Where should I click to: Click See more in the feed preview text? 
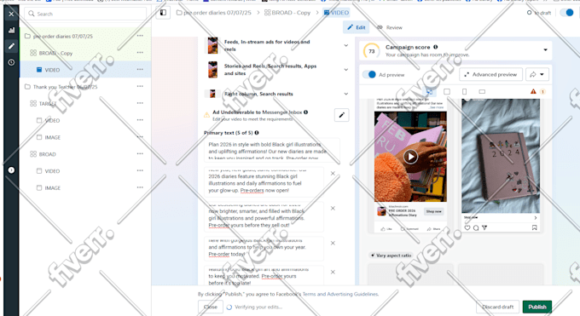coord(437,107)
